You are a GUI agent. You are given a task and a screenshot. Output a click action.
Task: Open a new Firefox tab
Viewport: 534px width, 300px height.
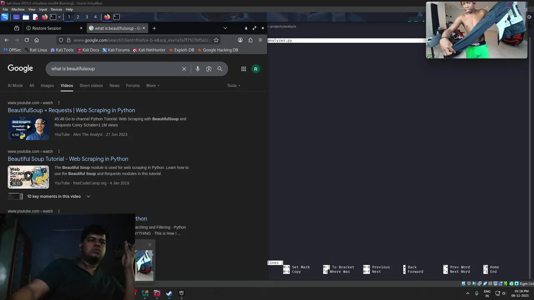click(x=154, y=28)
